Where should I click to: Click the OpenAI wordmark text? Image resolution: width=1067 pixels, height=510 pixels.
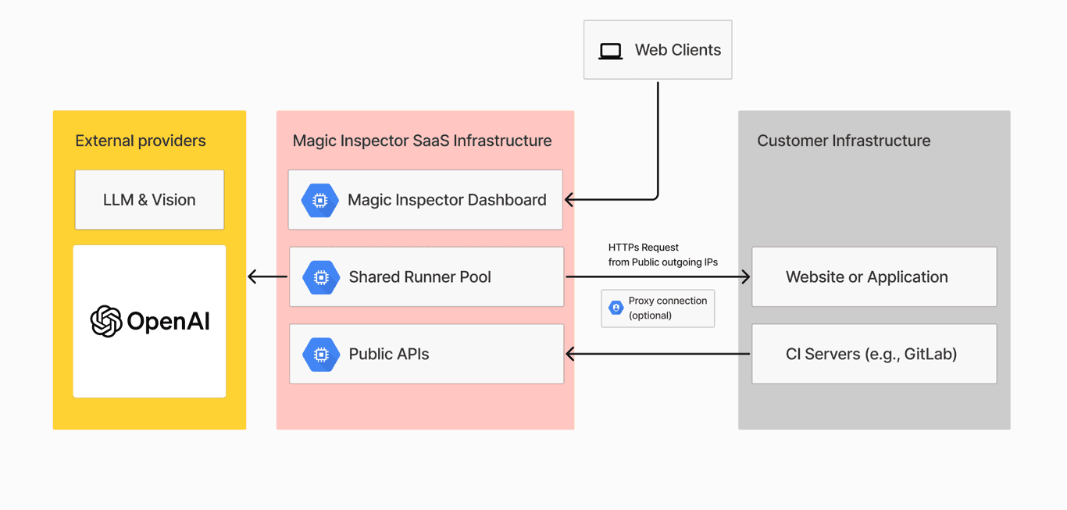click(x=169, y=322)
